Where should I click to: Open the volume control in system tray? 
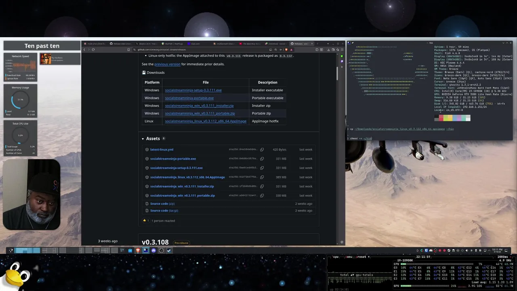tap(467, 250)
